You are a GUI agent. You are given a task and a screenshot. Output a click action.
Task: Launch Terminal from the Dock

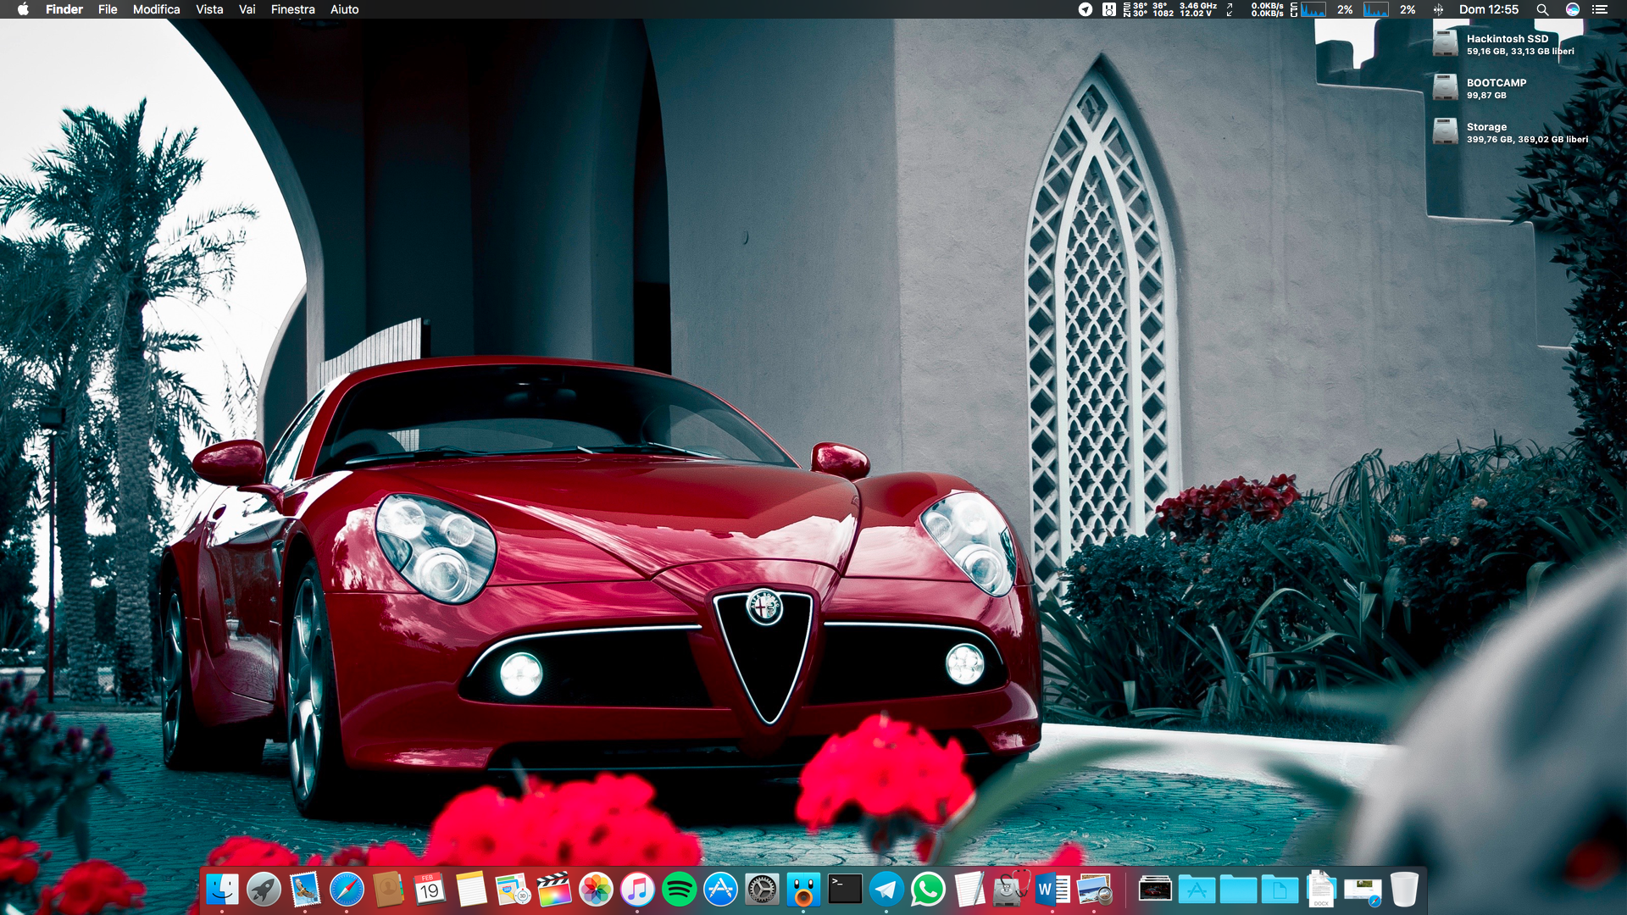(845, 890)
